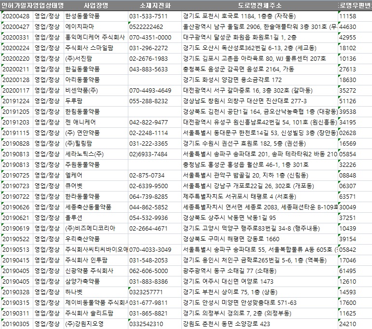Select phone cell 0522222462
This screenshot has width=372, height=329.
[x=155, y=27]
